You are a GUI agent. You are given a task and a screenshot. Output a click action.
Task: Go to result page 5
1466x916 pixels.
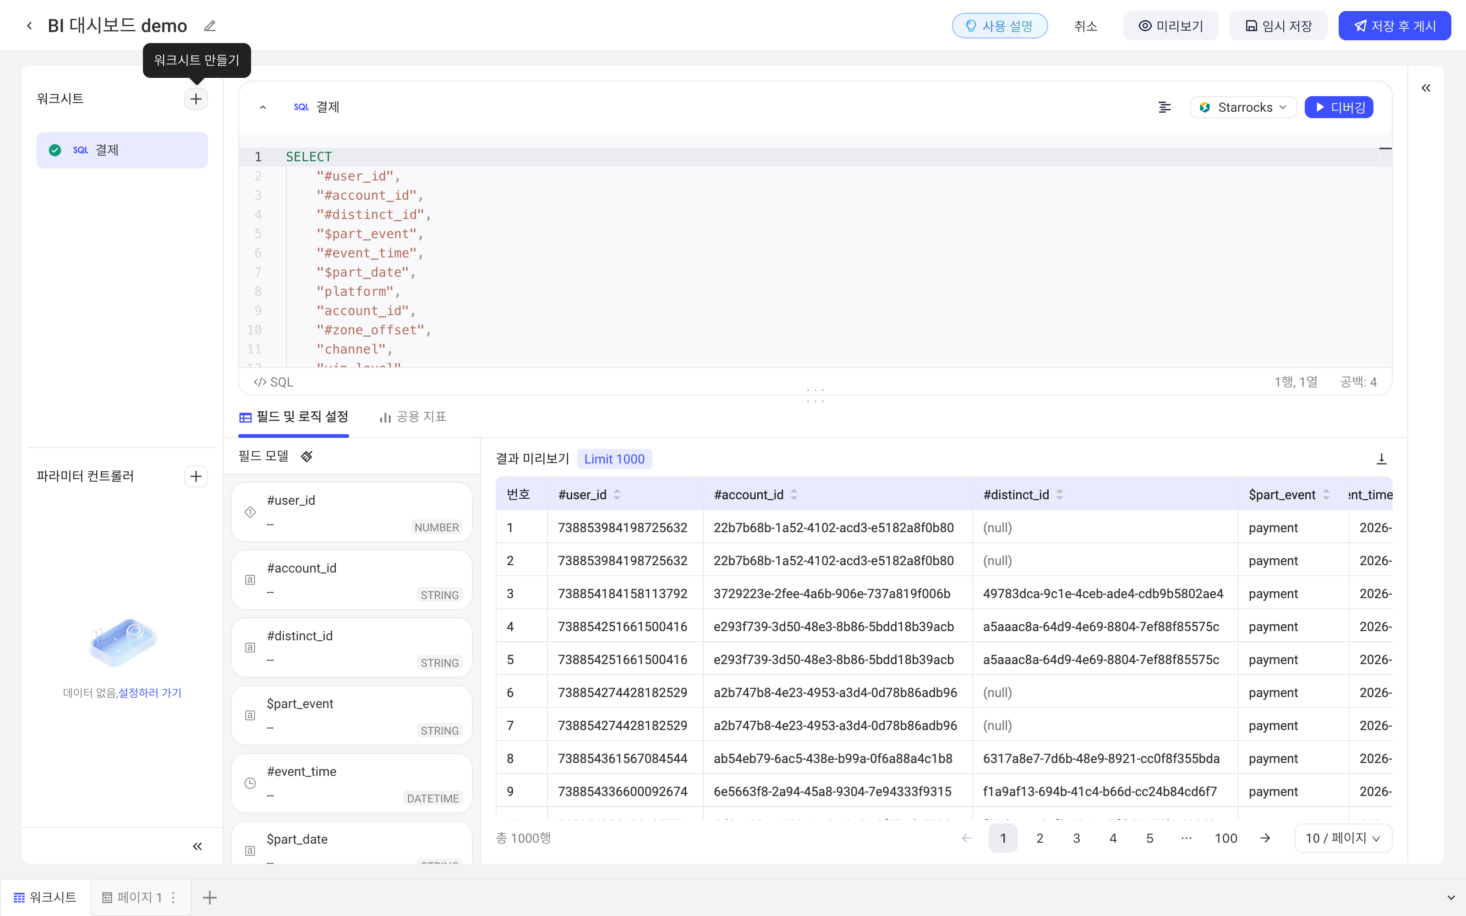pyautogui.click(x=1150, y=838)
